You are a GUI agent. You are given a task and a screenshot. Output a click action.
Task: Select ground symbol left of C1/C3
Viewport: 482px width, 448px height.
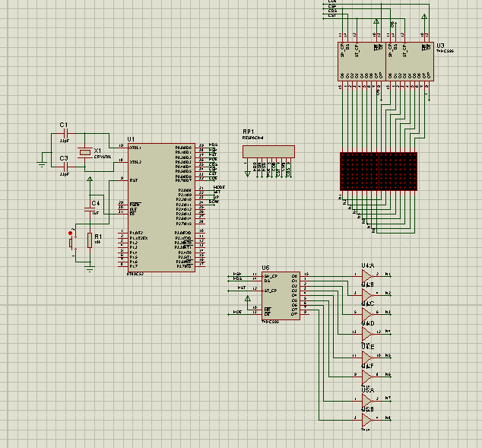coord(42,164)
